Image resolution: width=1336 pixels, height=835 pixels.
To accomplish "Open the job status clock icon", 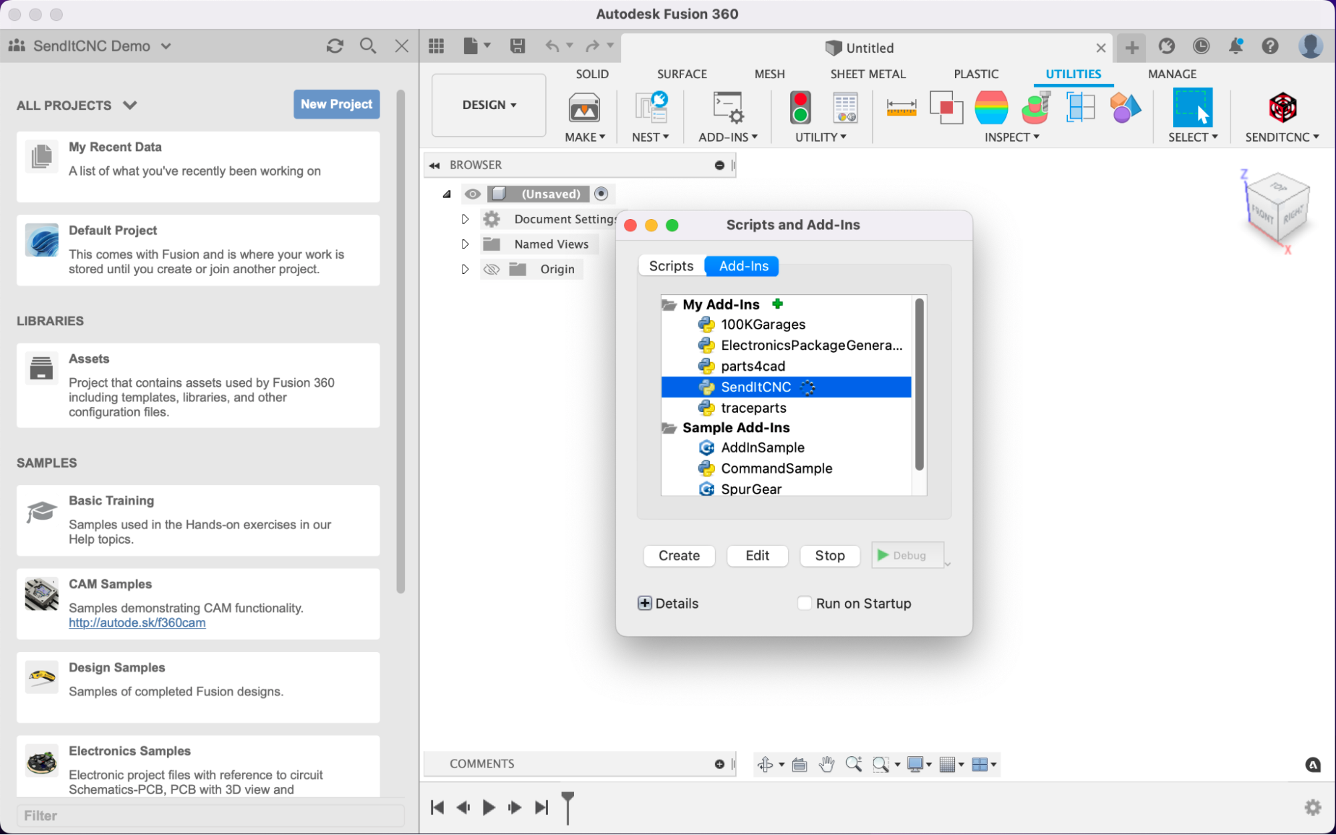I will [x=1201, y=46].
